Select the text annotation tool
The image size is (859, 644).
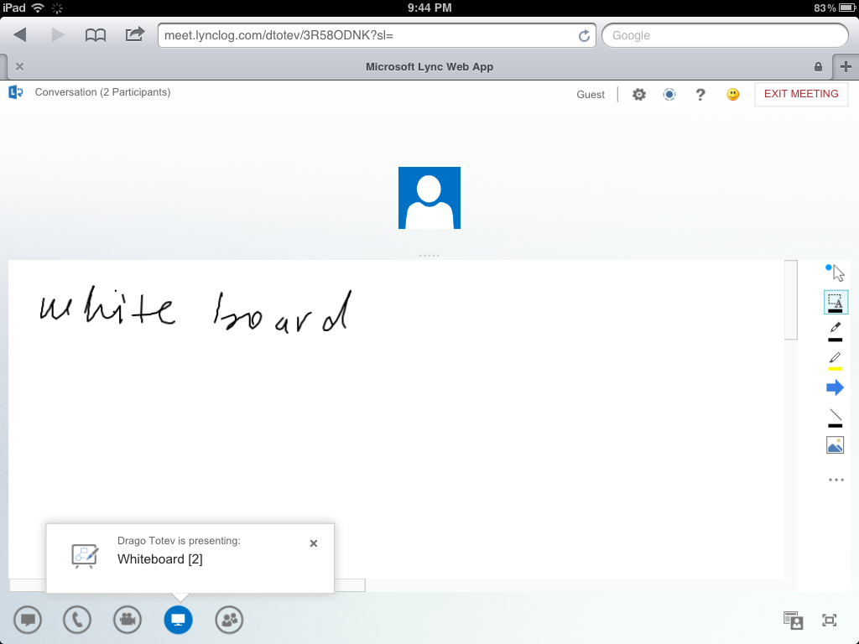836,302
